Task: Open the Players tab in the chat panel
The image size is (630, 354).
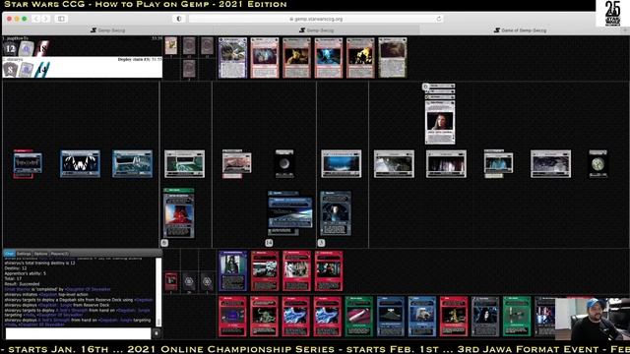Action: pos(59,254)
